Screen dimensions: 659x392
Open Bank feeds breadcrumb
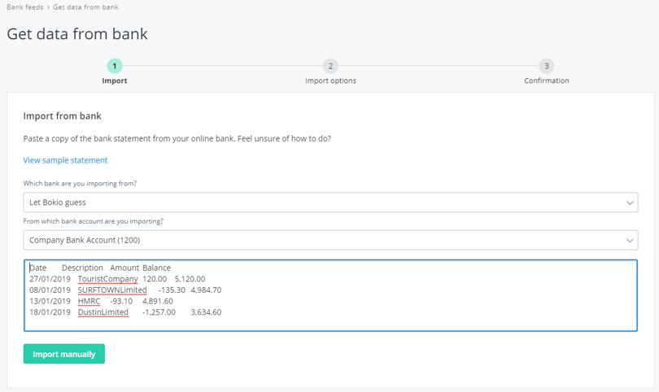point(24,7)
